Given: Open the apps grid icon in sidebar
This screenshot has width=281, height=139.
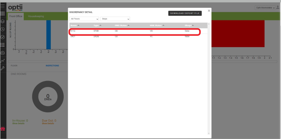Looking at the screenshot, I should [3, 14].
